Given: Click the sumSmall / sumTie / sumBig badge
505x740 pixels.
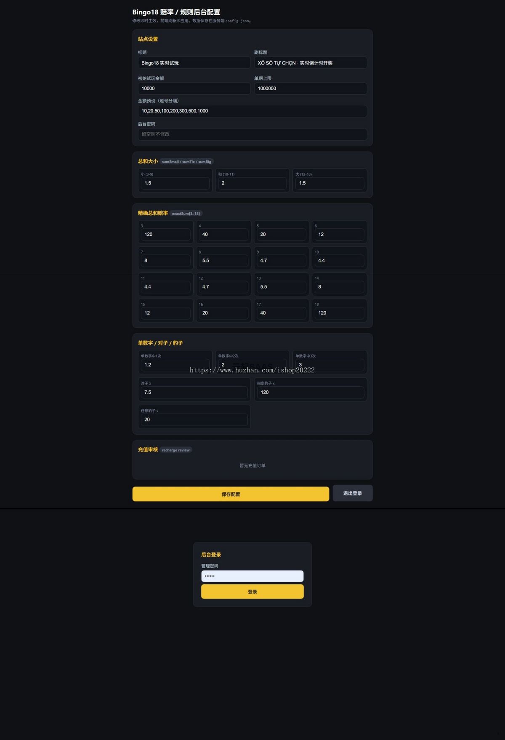Looking at the screenshot, I should coord(186,162).
